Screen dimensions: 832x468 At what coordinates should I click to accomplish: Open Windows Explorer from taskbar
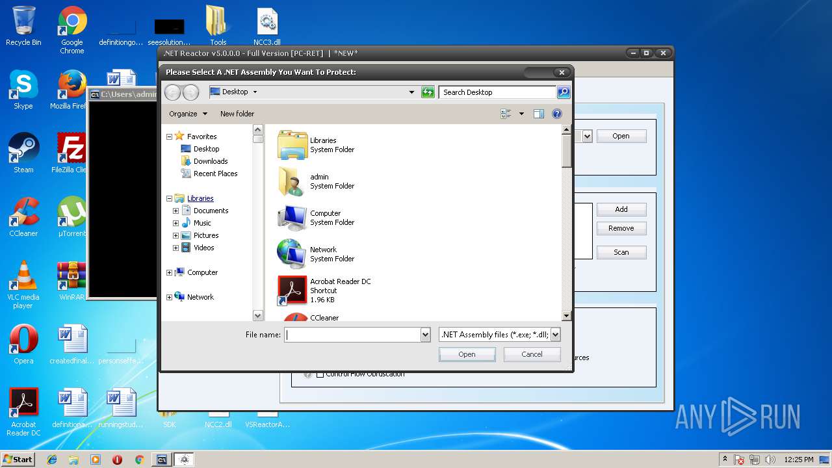(73, 460)
